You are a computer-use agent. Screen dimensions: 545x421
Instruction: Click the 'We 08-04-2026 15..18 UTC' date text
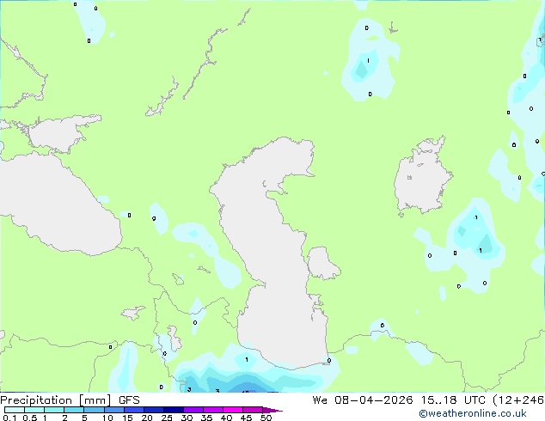click(x=401, y=400)
